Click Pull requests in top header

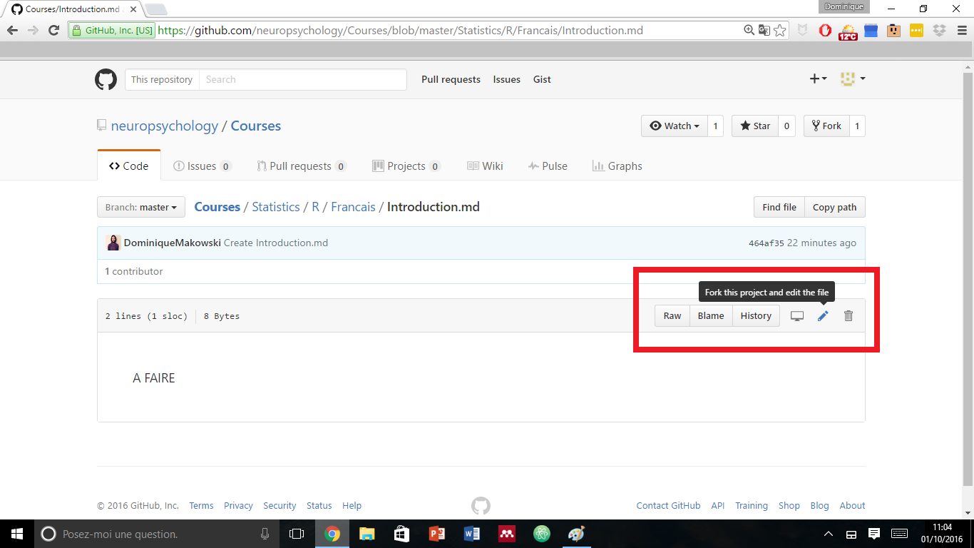click(x=451, y=79)
